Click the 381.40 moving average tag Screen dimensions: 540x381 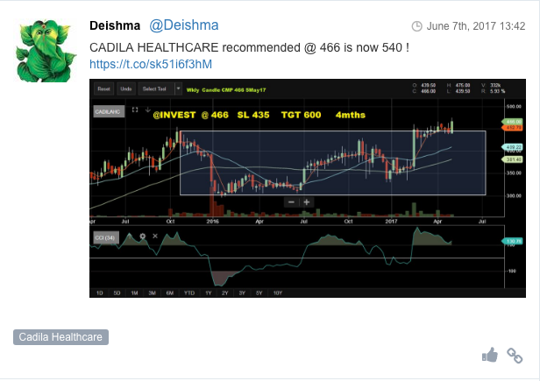[x=513, y=159]
